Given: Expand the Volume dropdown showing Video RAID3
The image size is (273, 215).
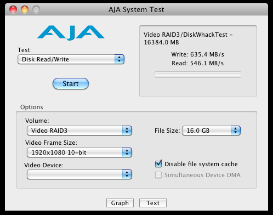Looking at the screenshot, I should [79, 131].
